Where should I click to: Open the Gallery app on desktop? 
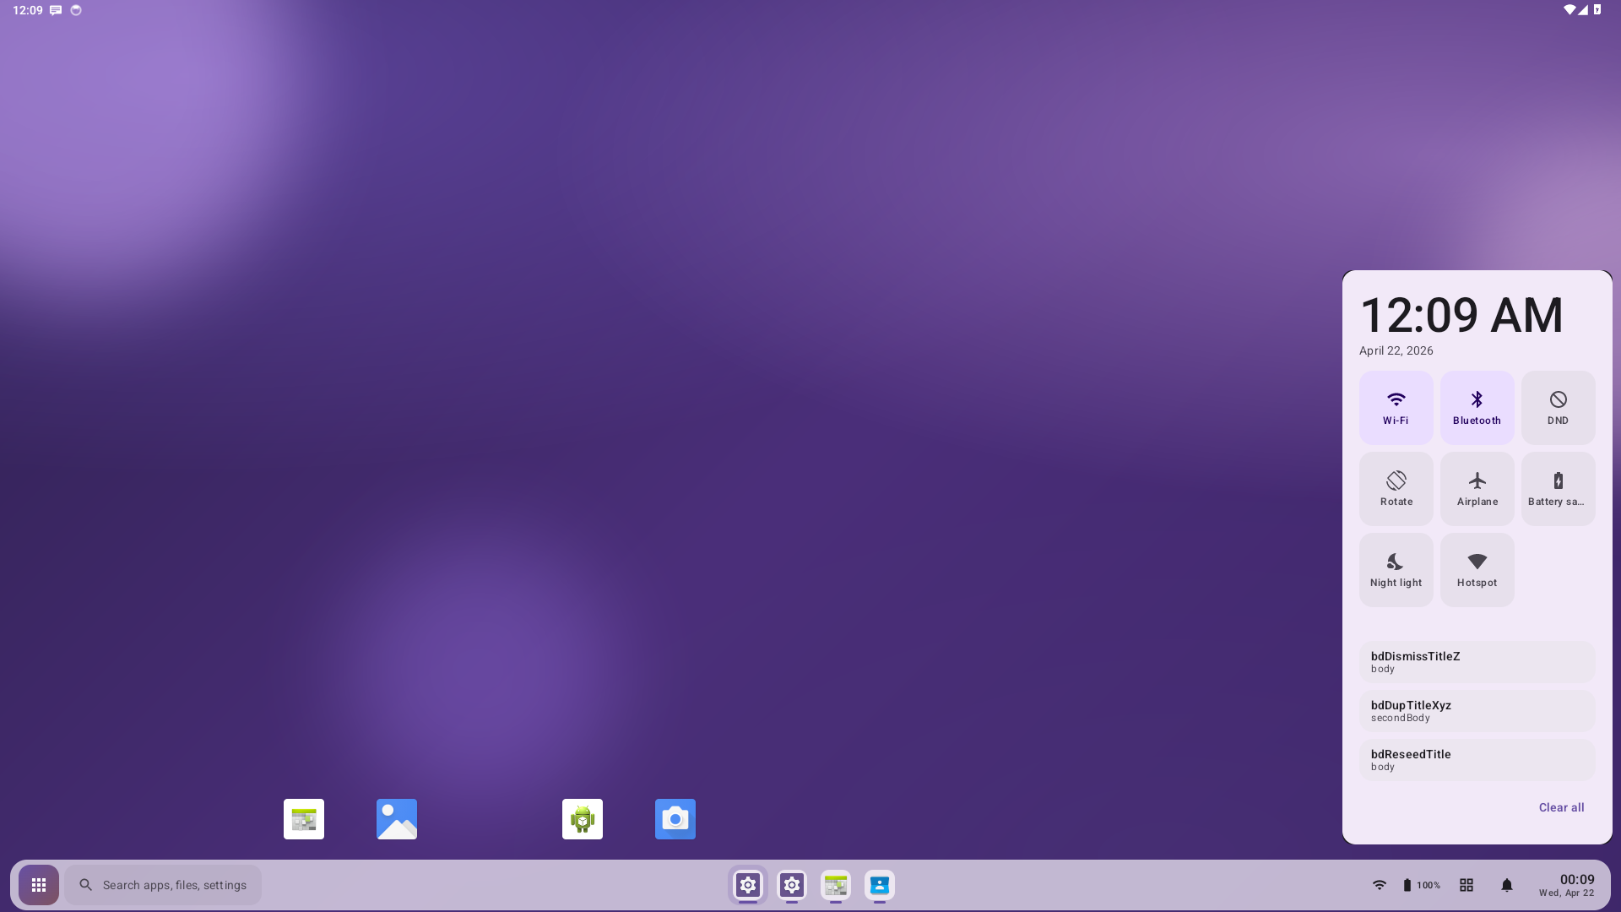tap(397, 819)
